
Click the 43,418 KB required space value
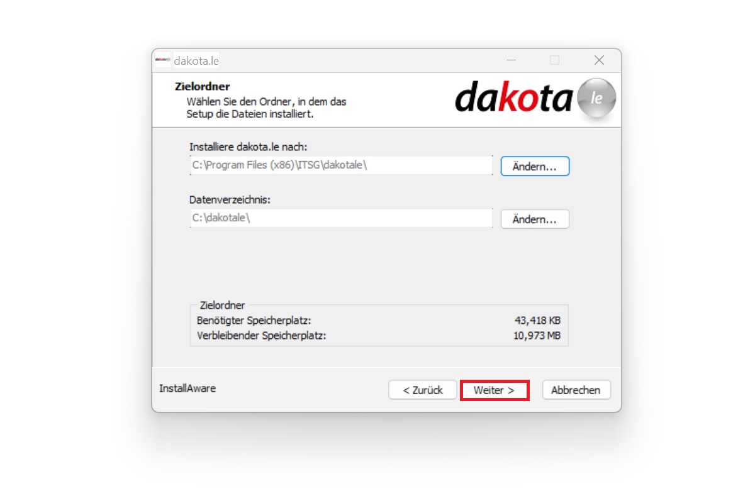pos(537,320)
